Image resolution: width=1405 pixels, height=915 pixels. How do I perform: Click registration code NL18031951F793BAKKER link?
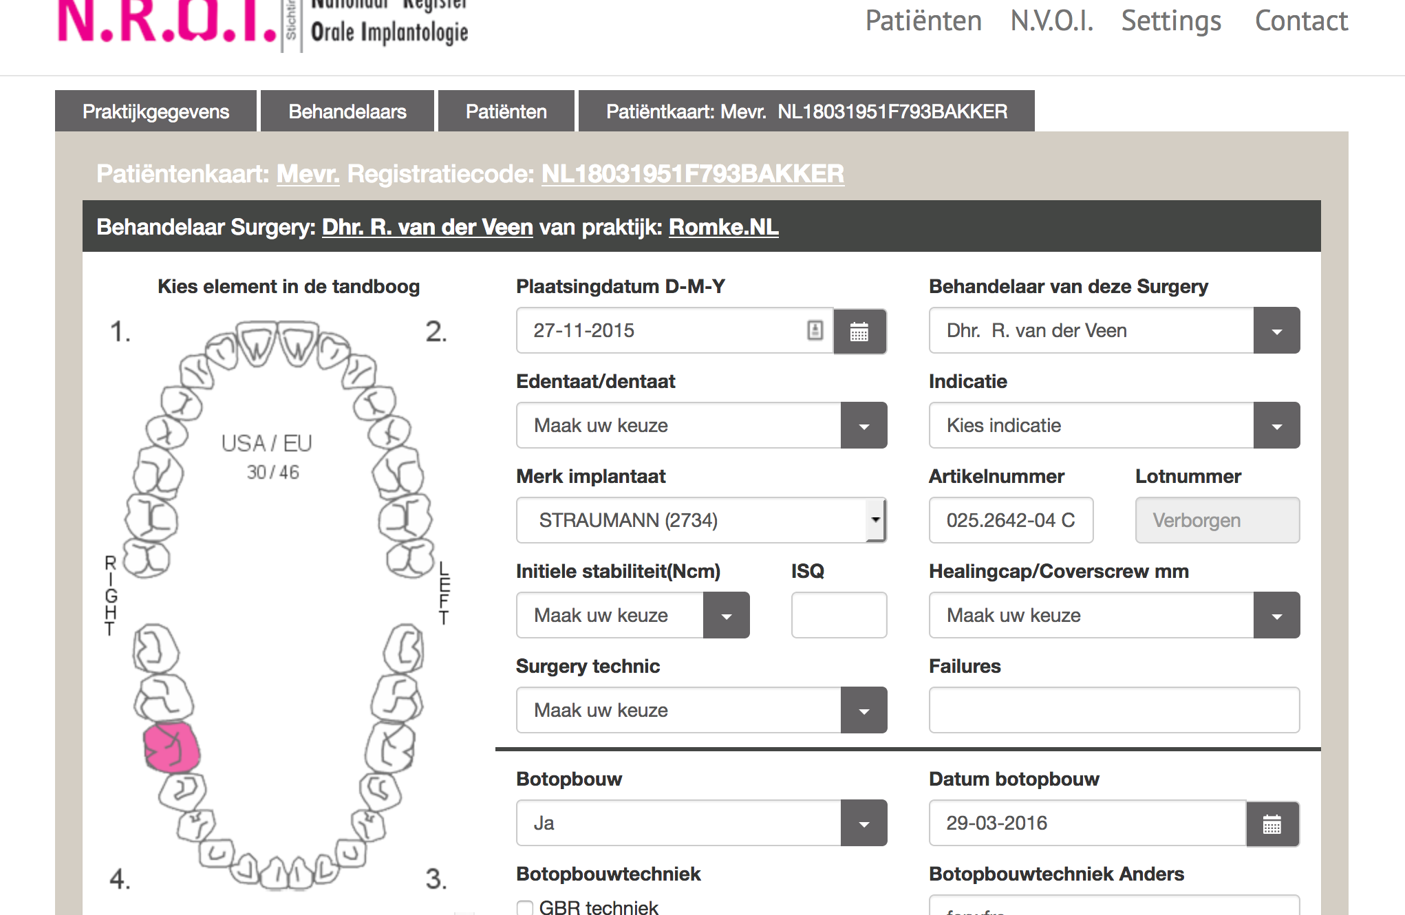point(692,174)
